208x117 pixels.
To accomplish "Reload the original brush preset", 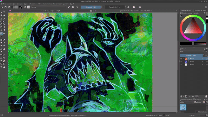I will pyautogui.click(x=77, y=7).
